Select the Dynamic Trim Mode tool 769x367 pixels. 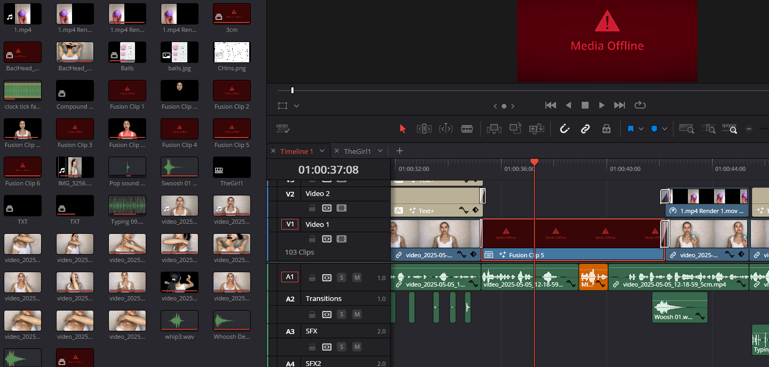[x=446, y=129]
